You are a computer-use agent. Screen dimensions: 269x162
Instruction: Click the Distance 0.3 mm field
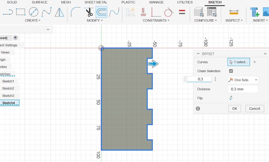(243, 89)
